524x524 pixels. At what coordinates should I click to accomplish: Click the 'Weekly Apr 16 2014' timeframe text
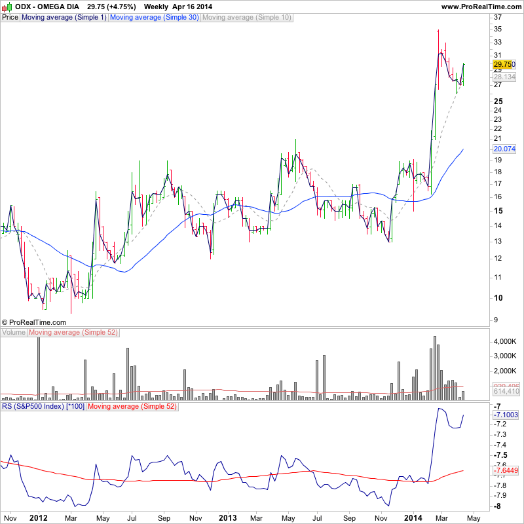click(x=178, y=7)
